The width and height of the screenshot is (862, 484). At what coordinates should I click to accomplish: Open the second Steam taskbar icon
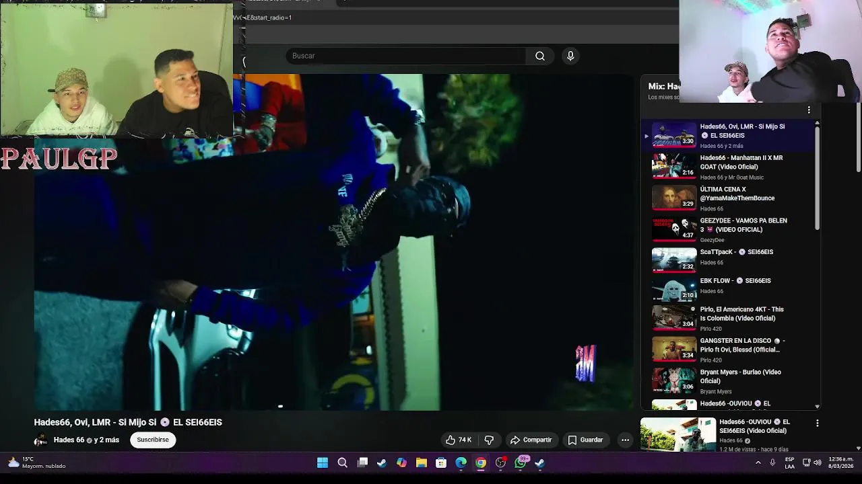(x=540, y=462)
